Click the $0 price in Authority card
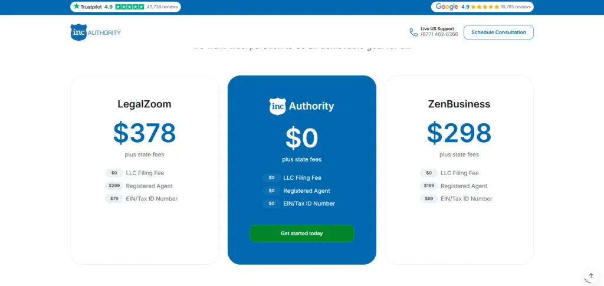 [302, 138]
